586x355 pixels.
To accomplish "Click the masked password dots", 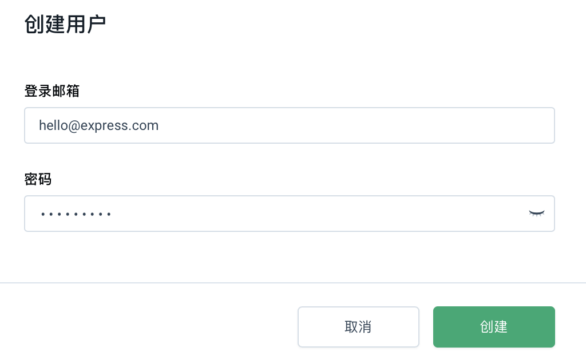I will click(76, 214).
